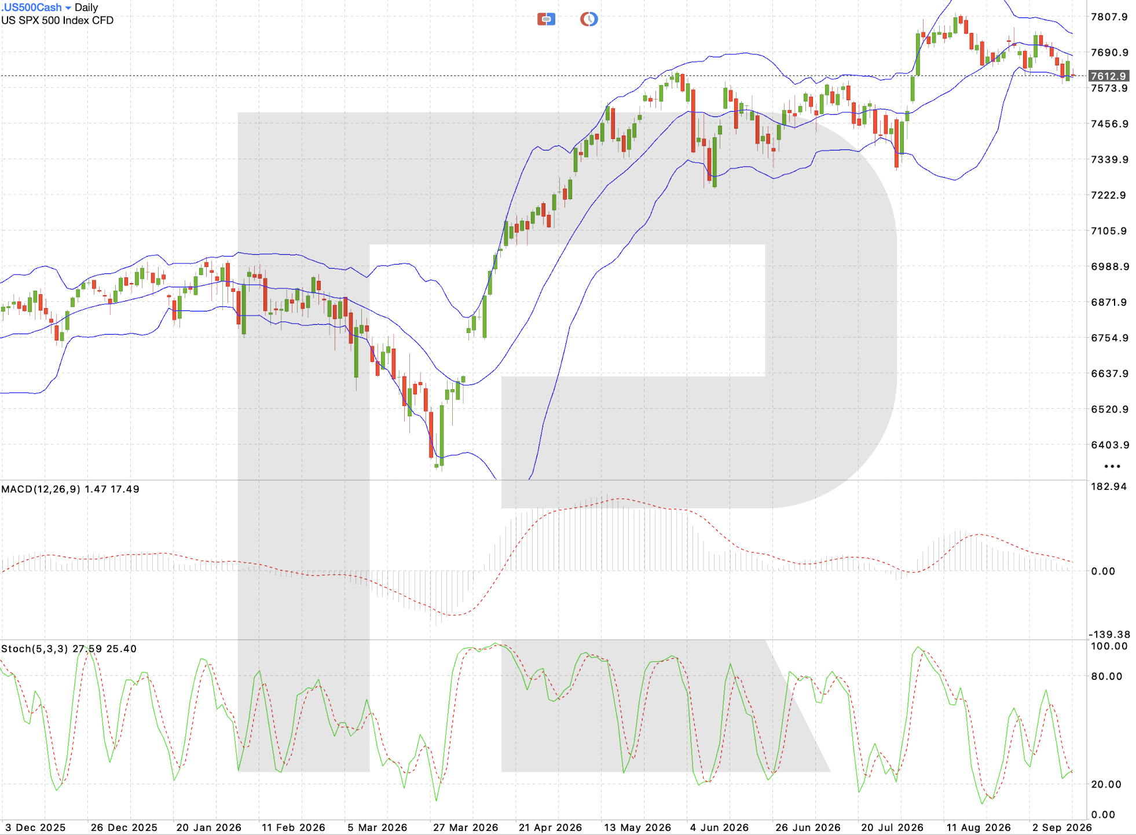Viewport: 1136px width, 835px height.
Task: Open the three-dots more options menu
Action: [1112, 466]
